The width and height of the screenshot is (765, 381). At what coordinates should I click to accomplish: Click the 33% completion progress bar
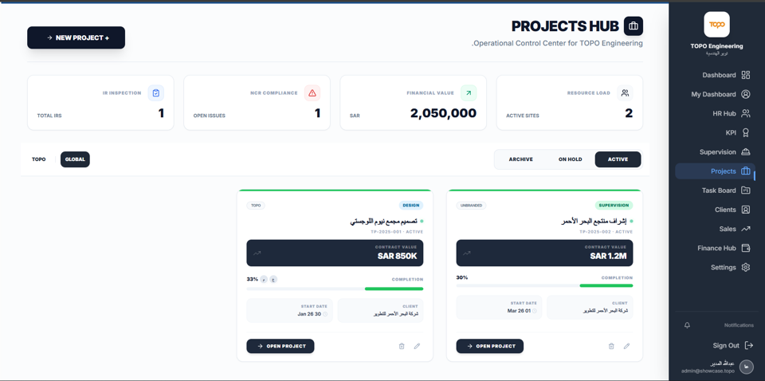coord(335,289)
